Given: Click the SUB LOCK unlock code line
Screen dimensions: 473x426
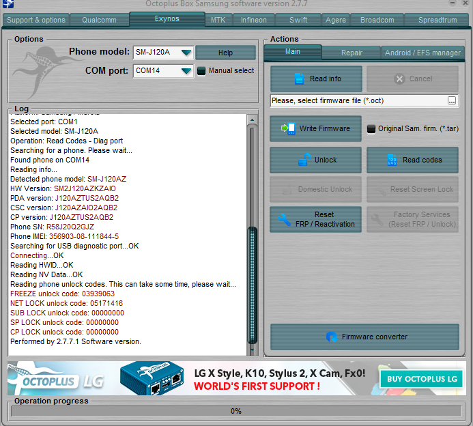Looking at the screenshot, I should (x=68, y=313).
